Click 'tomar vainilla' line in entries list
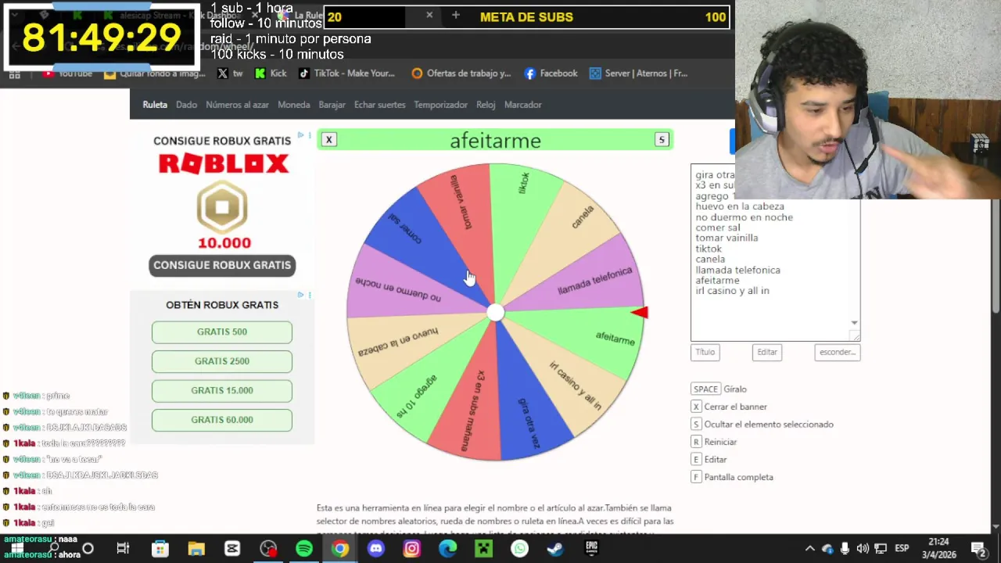Screen dimensions: 1001x563 [x=727, y=238]
